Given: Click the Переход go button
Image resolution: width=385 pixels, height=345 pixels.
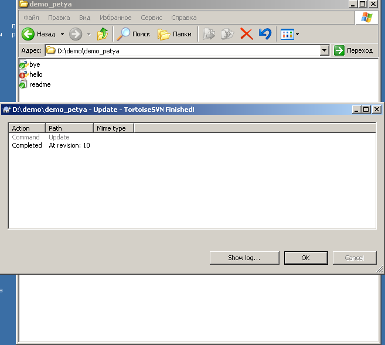Looking at the screenshot, I should coord(353,50).
